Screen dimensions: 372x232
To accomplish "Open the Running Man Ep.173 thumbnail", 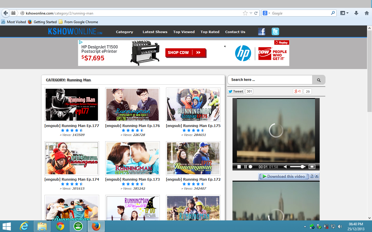I will tap(133, 158).
